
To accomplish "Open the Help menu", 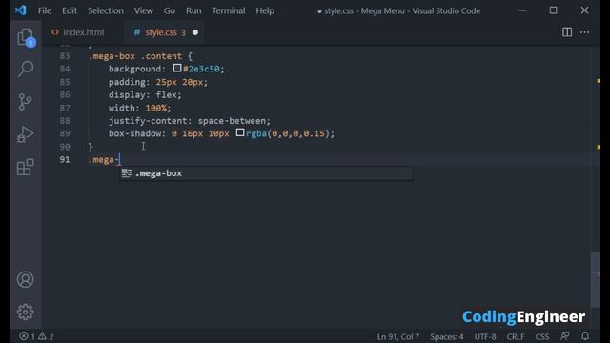I will coord(265,10).
